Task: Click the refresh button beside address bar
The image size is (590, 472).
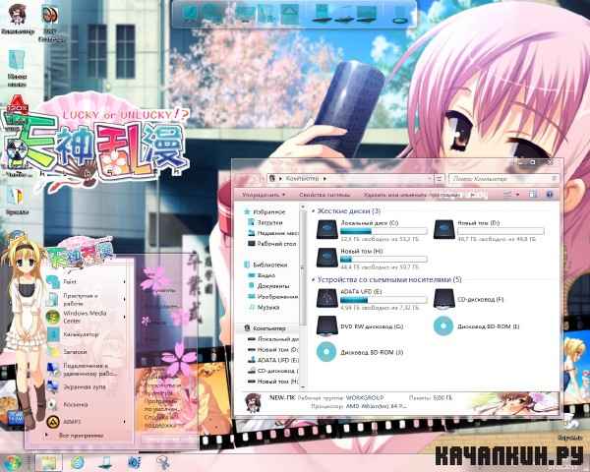Action: 439,178
